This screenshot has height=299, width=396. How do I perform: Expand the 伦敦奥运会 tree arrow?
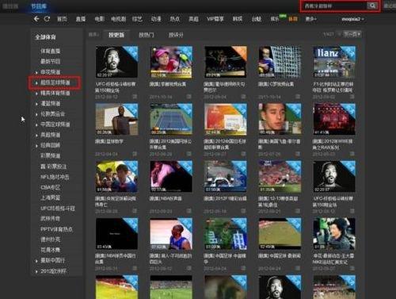click(36, 114)
